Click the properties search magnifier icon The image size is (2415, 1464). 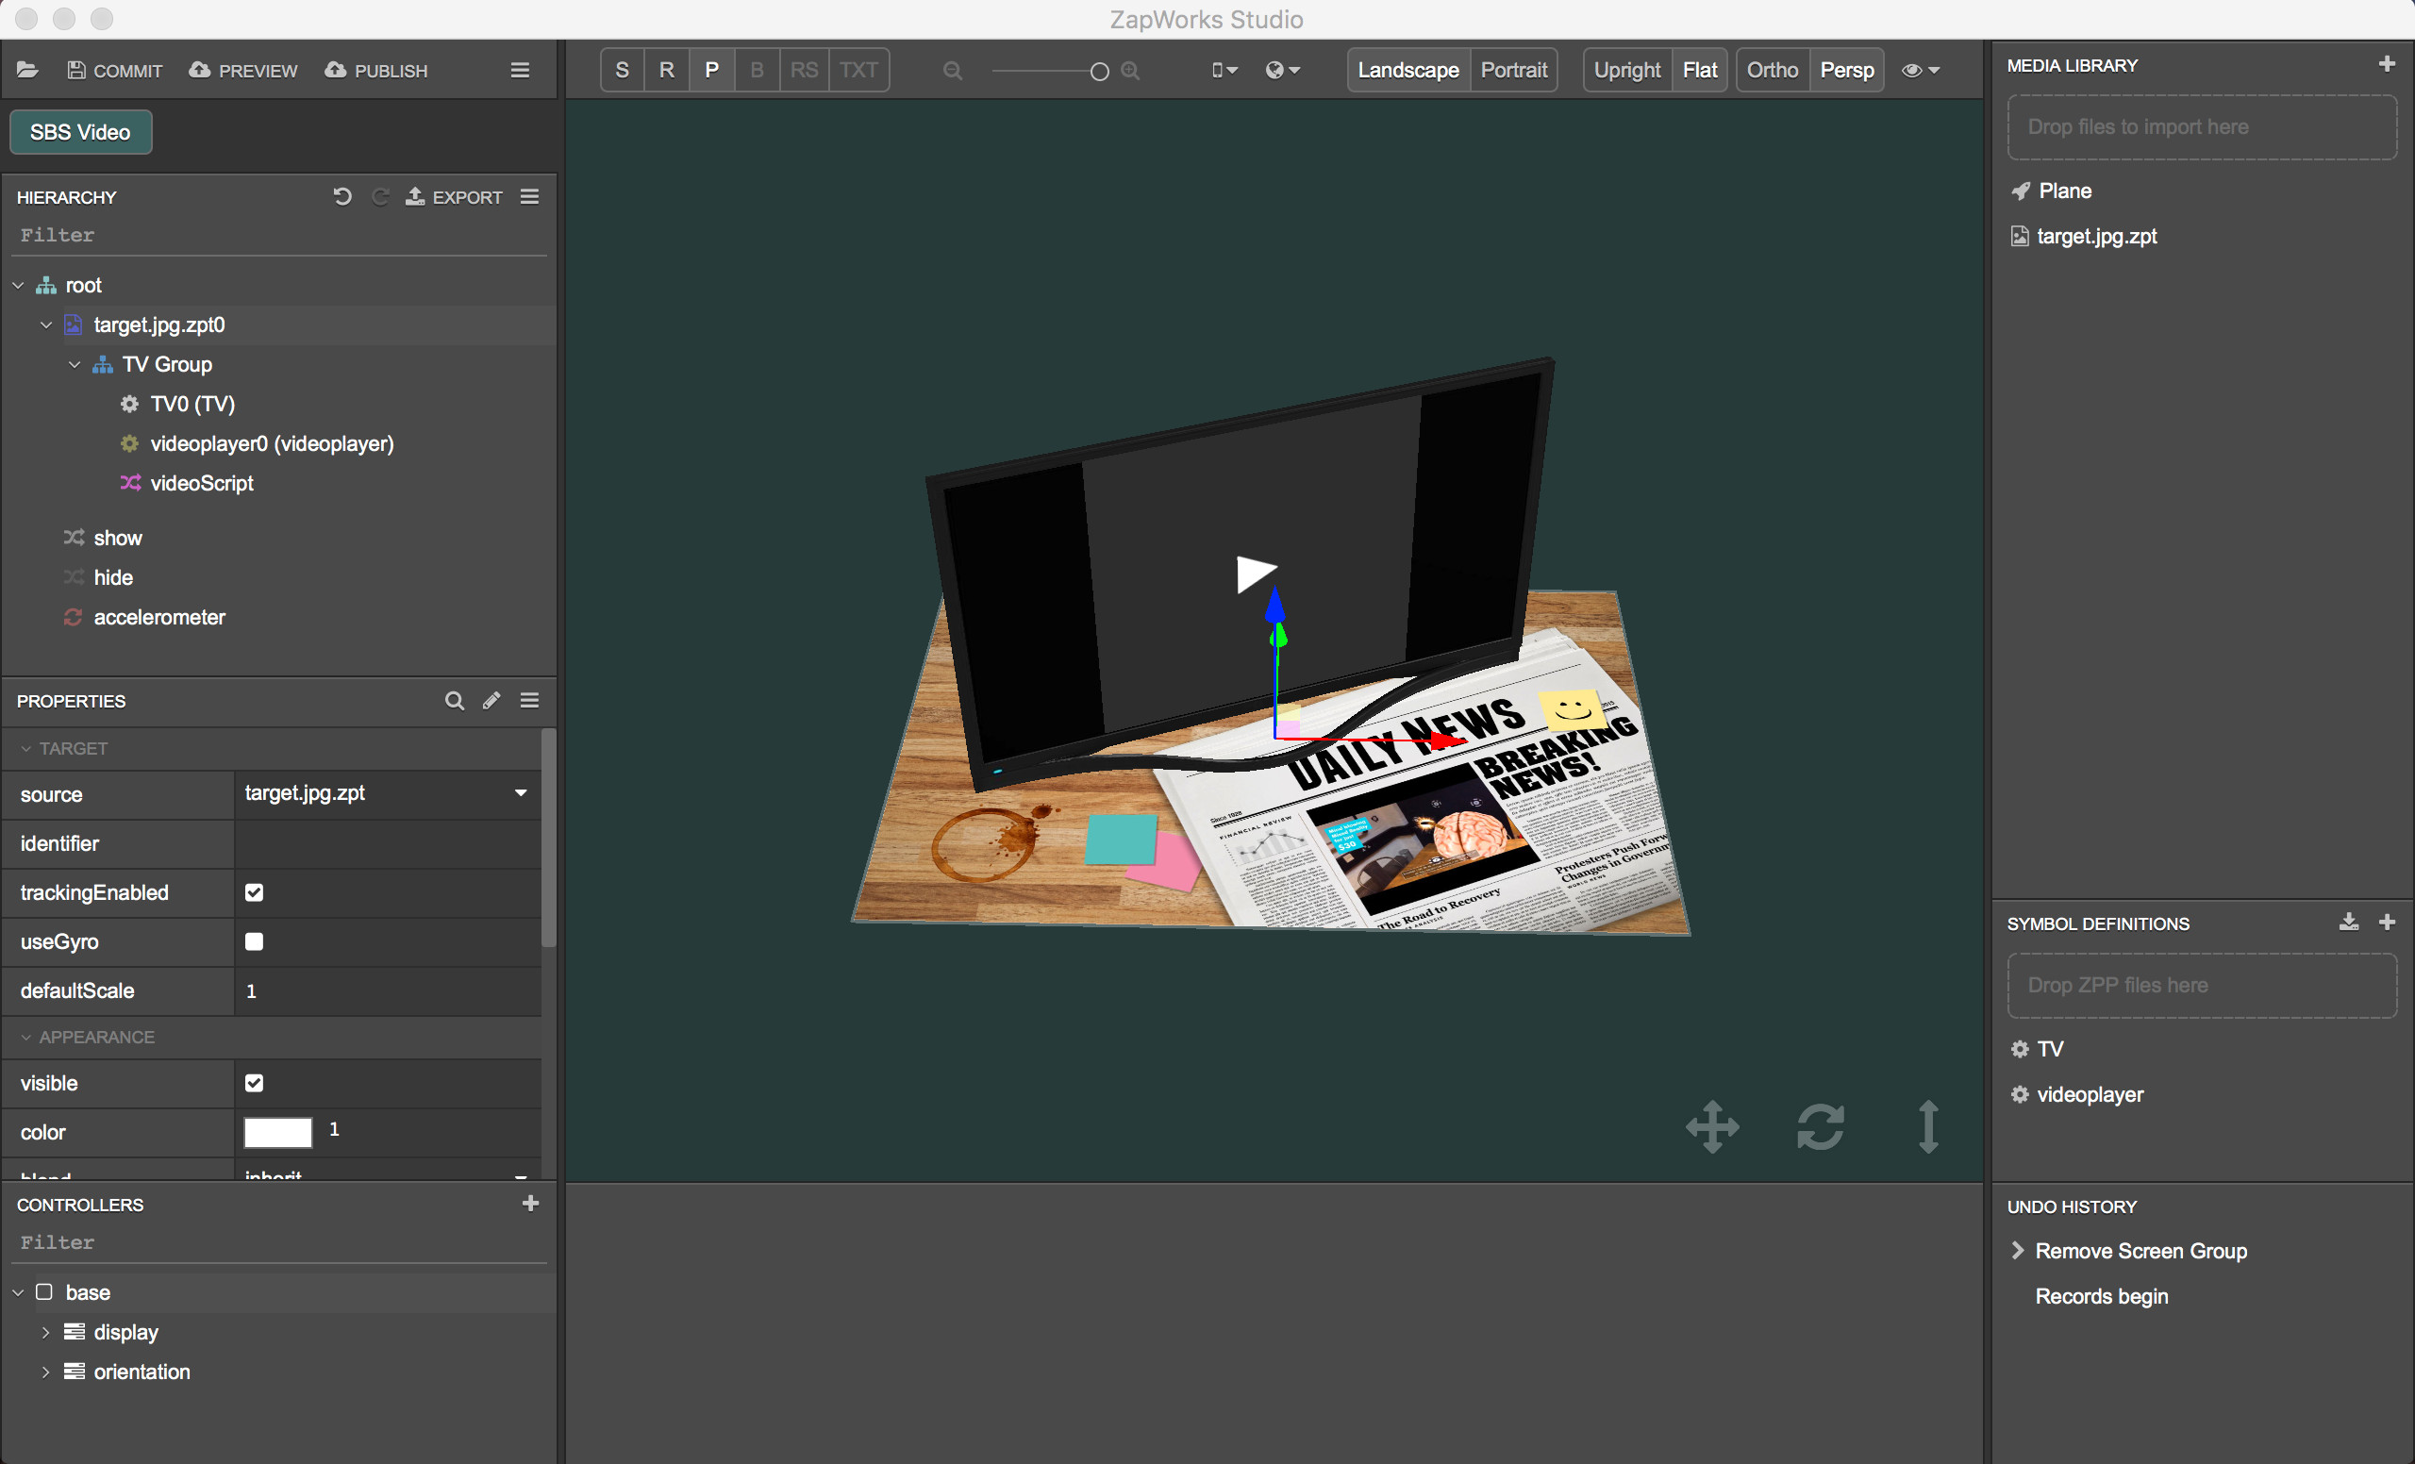click(x=454, y=701)
